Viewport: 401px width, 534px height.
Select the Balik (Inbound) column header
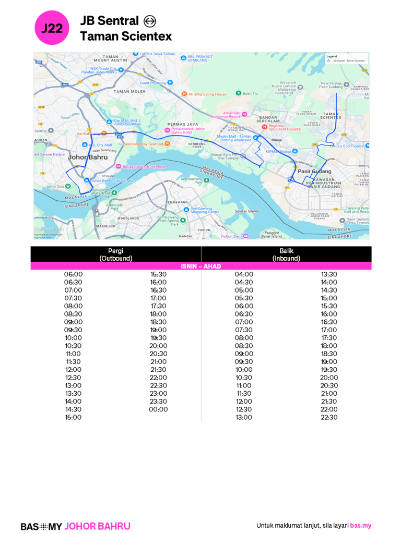pyautogui.click(x=286, y=254)
